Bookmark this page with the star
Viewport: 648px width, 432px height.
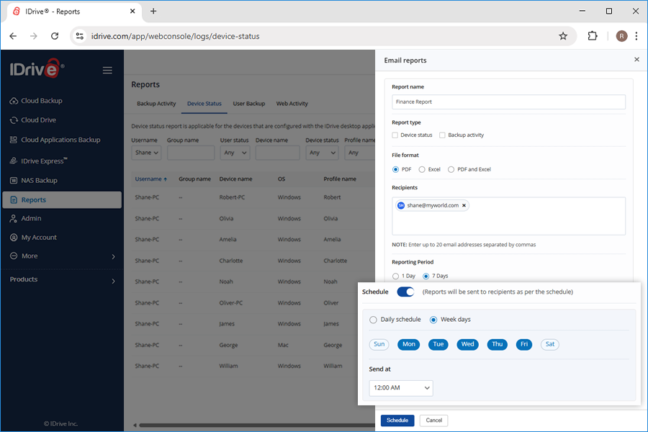pos(563,36)
